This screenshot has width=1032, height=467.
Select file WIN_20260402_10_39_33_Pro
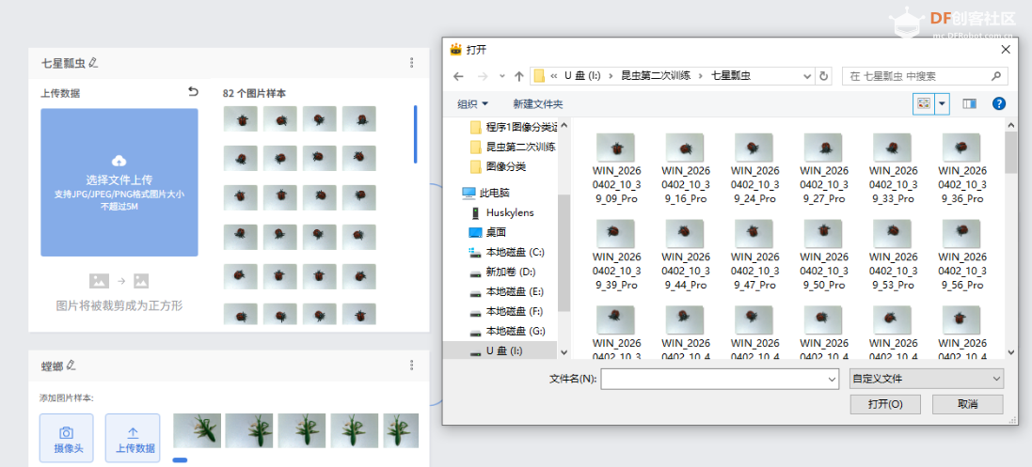(892, 168)
